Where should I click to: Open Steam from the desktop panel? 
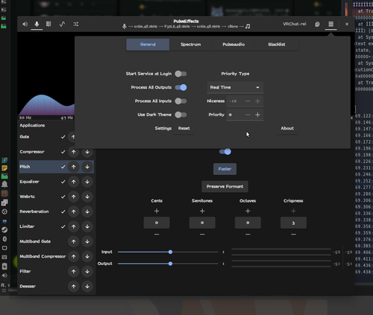pyautogui.click(x=4, y=230)
